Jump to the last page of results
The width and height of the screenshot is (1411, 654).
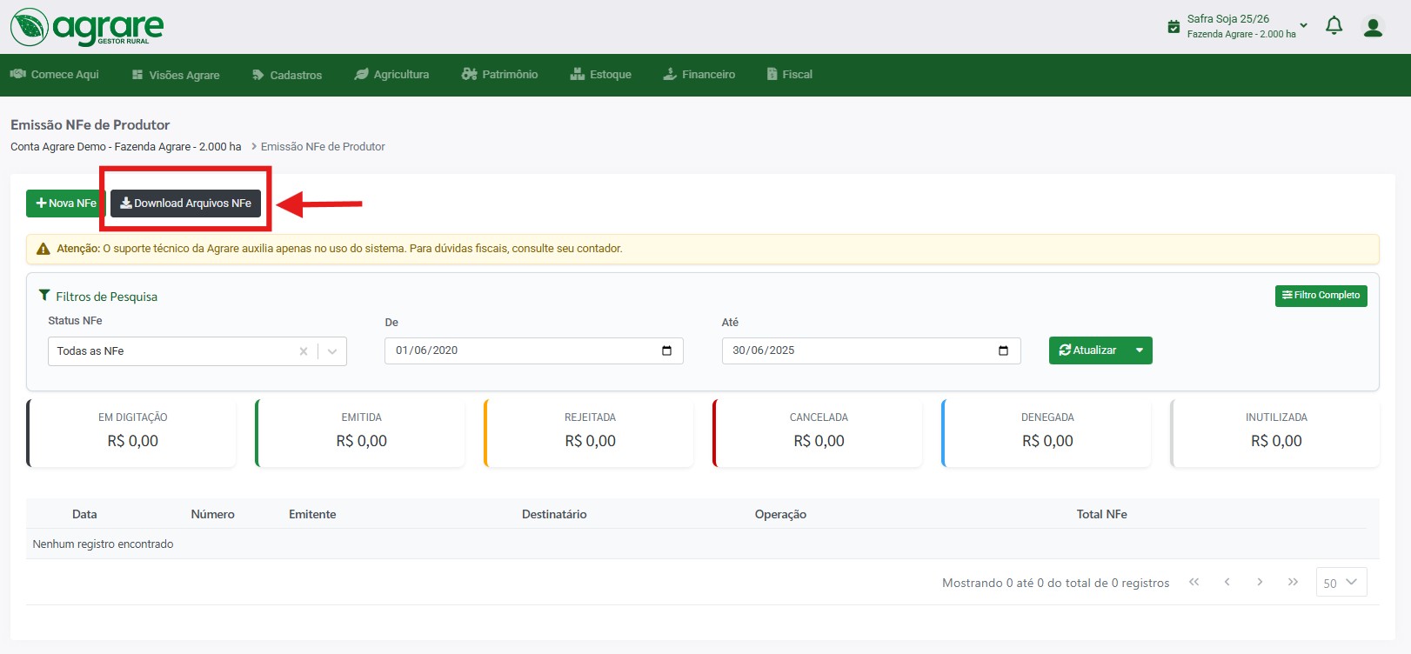tap(1293, 582)
